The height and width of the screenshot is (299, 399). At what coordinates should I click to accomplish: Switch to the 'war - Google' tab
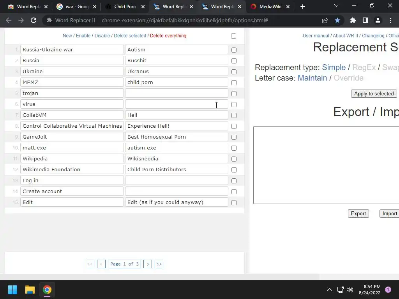click(77, 7)
